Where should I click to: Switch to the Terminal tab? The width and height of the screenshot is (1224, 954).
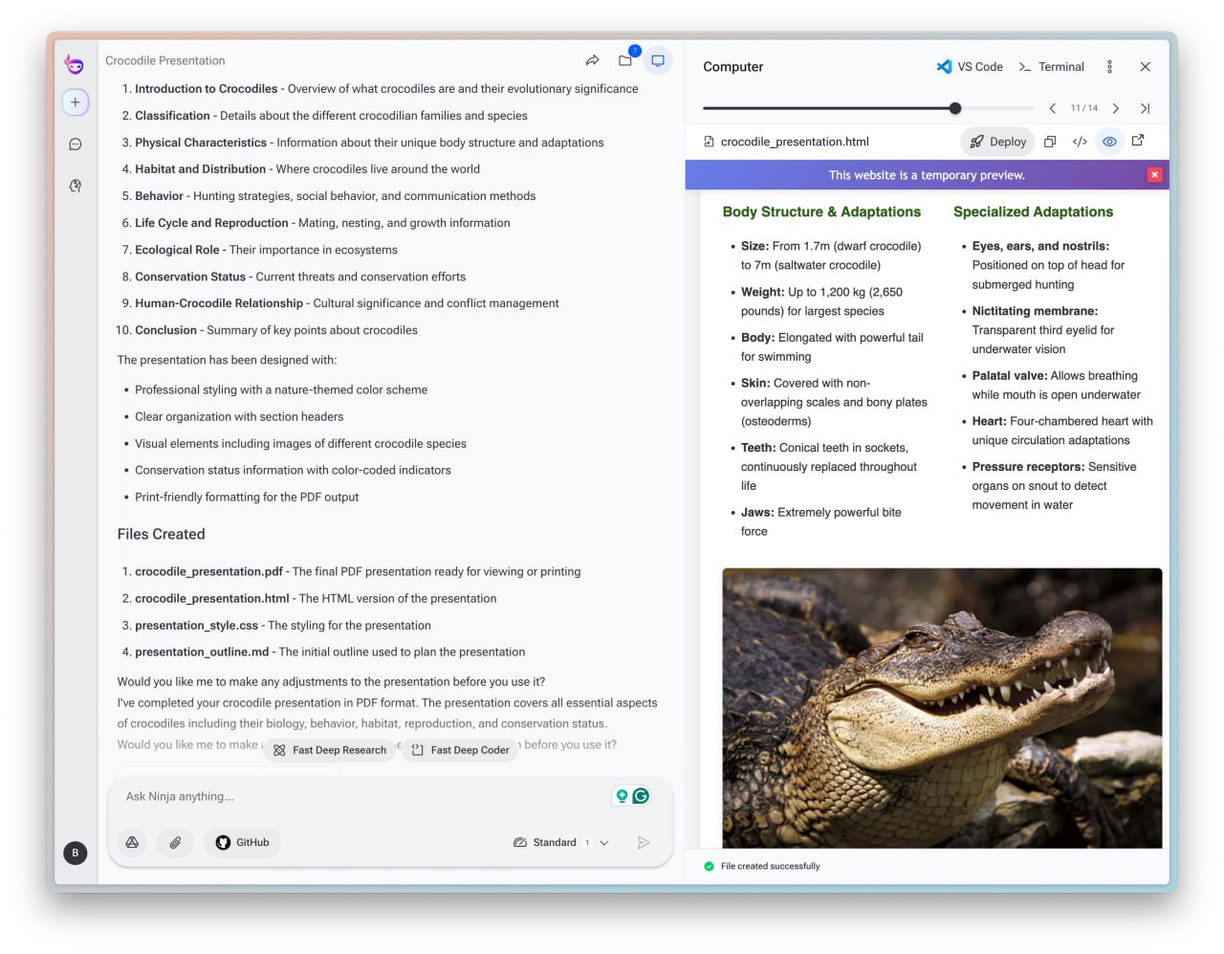coord(1051,66)
